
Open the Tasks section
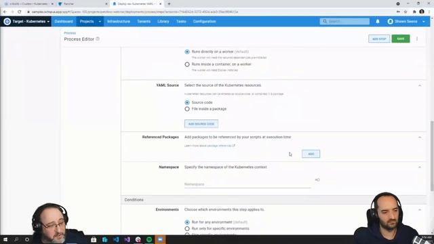(x=181, y=21)
